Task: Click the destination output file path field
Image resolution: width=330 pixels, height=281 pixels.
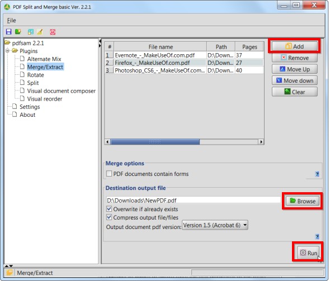Action: point(194,200)
